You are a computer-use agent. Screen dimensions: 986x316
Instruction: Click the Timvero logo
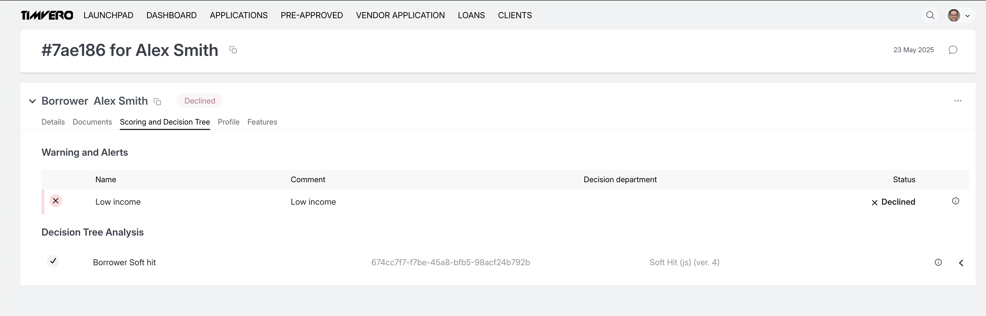[47, 15]
